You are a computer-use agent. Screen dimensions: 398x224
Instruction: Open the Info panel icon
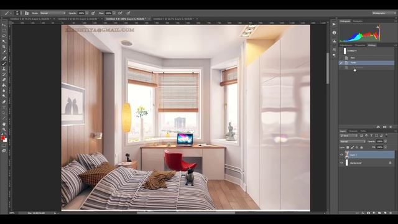point(334,32)
